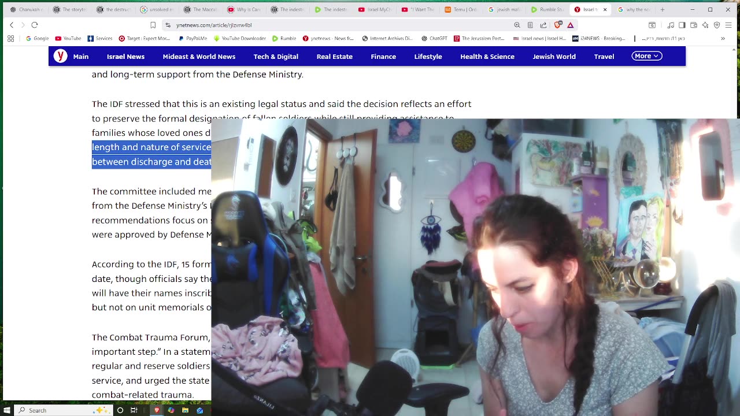
Task: Open the browser main menu hamburger icon
Action: pos(728,25)
